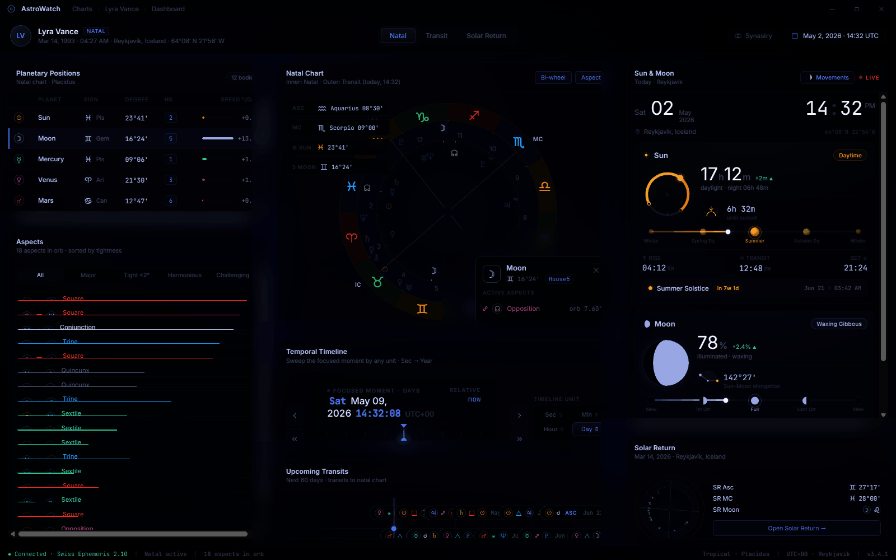Open the date and time picker May 2, 2026
Viewport: 896px width, 560px height.
coord(834,36)
